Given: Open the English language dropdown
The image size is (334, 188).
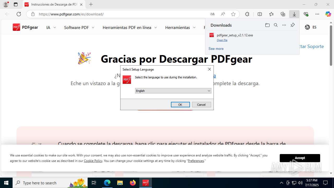Looking at the screenshot, I should click(x=173, y=91).
